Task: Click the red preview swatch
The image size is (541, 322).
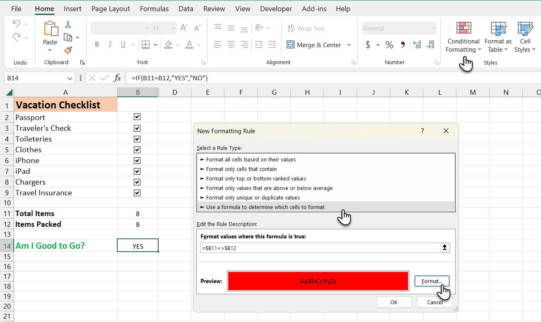Action: coord(318,281)
